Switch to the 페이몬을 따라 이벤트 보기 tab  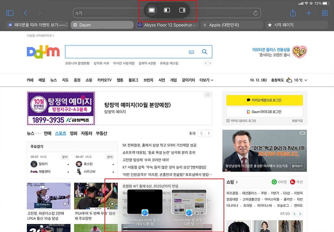[x=37, y=25]
